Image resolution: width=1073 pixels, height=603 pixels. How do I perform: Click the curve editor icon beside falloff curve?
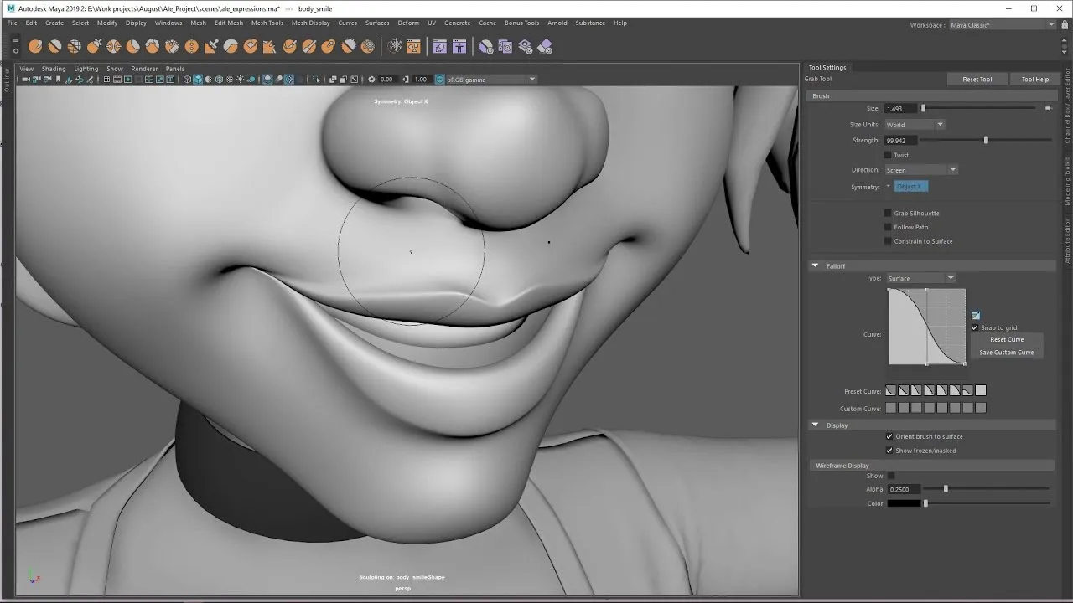coord(976,316)
